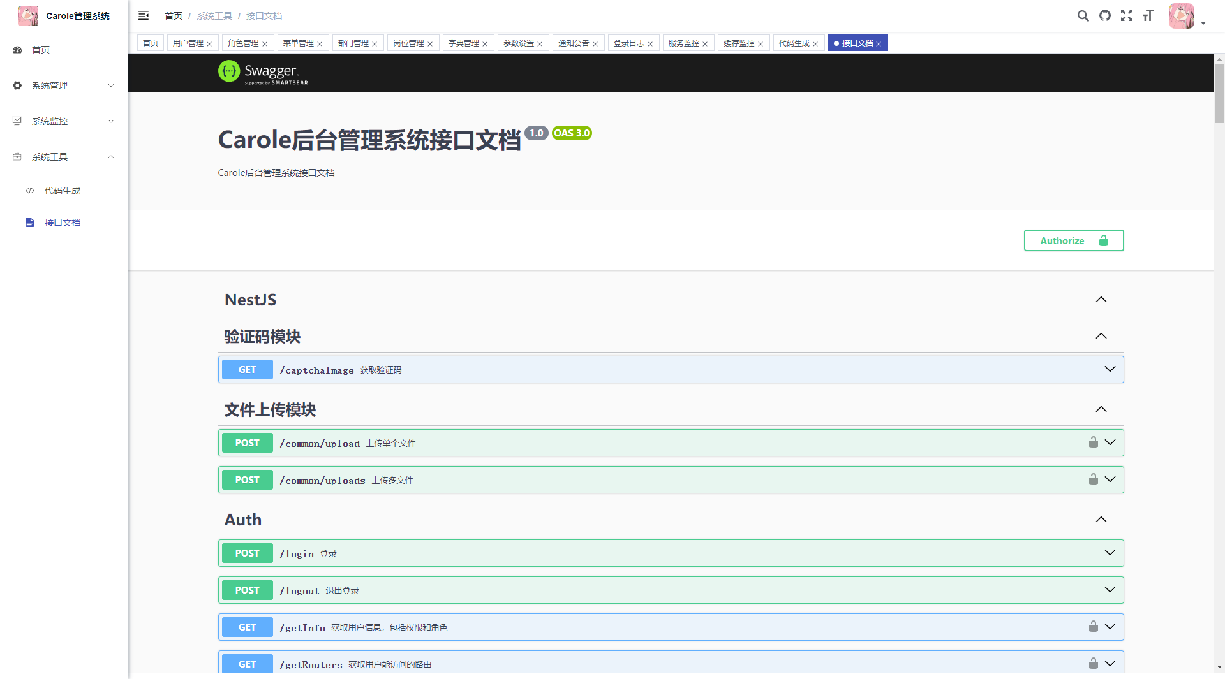Close the 字典管理 tab
1225x679 pixels.
click(485, 44)
